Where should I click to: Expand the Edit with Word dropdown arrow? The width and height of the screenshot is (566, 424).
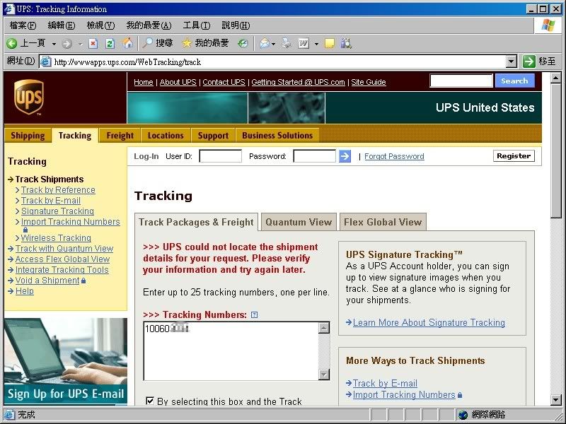tap(316, 44)
